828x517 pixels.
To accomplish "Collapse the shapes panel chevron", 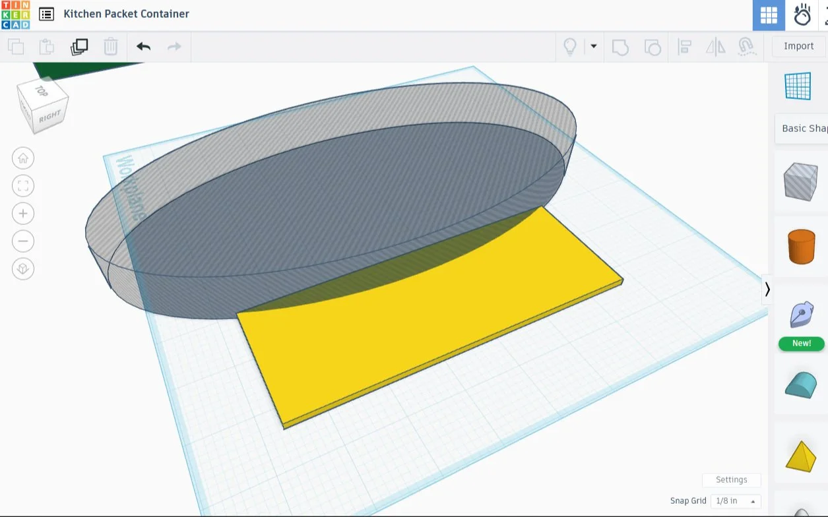I will pyautogui.click(x=767, y=289).
